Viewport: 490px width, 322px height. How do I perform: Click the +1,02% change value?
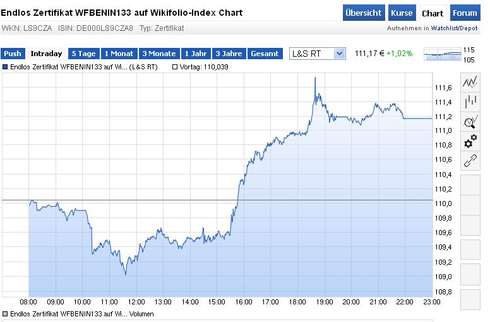[x=399, y=54]
